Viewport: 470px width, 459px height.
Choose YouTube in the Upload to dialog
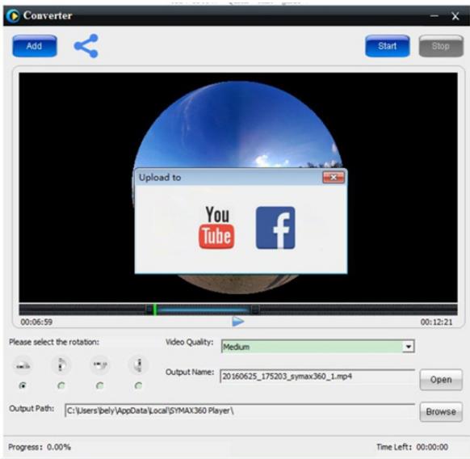[x=216, y=227]
